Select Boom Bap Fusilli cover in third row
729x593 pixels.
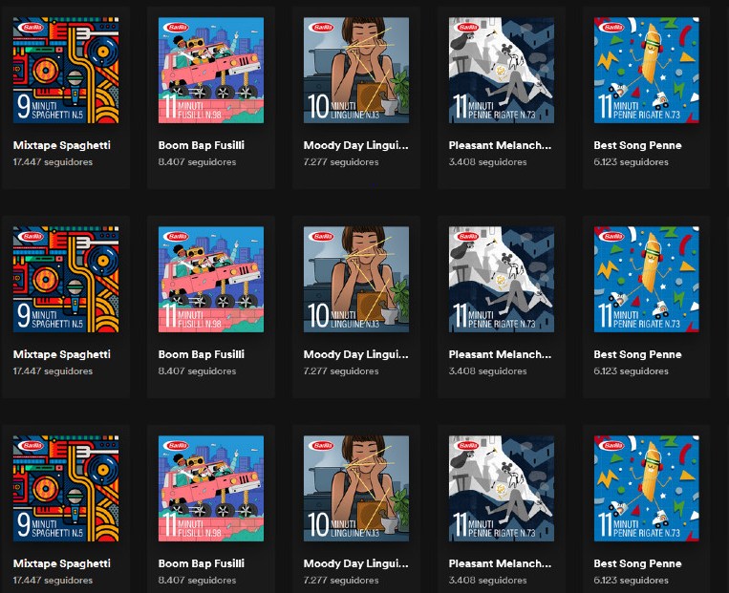[x=211, y=489]
